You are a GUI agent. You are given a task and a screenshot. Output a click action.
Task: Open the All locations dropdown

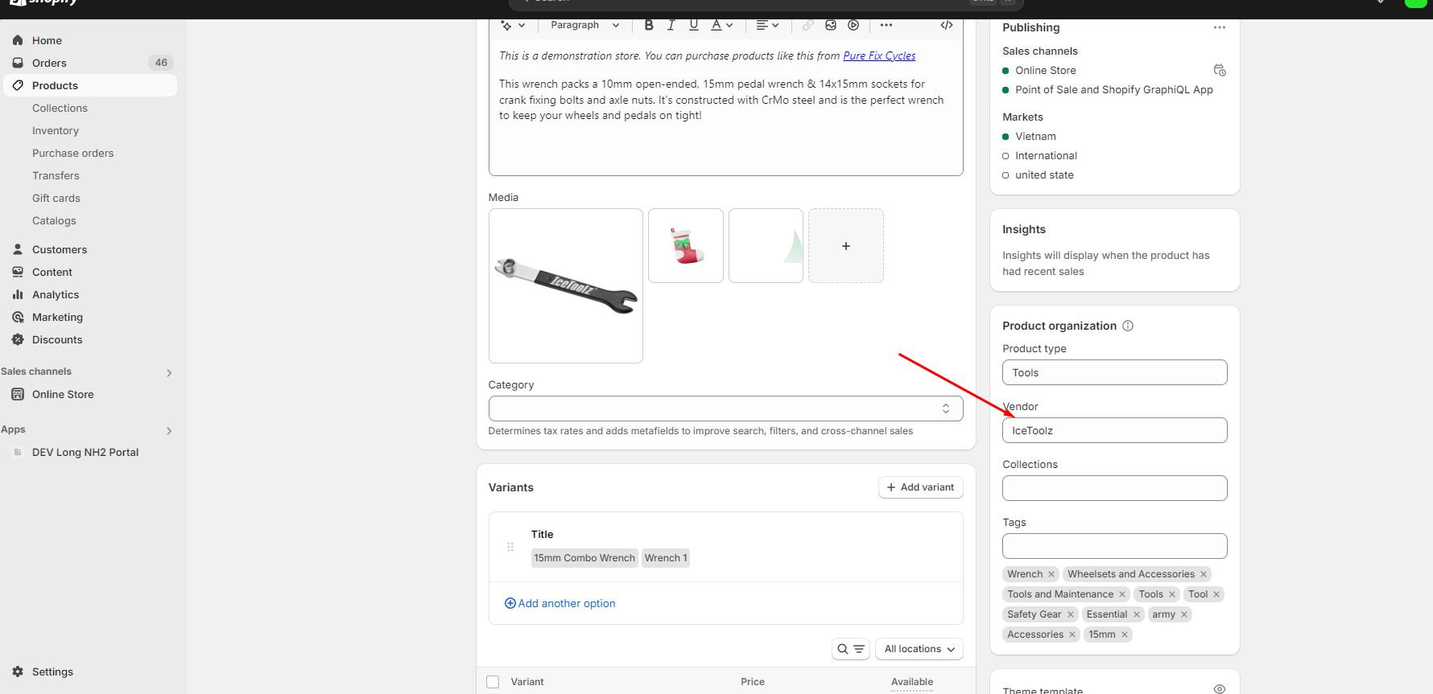coord(919,649)
